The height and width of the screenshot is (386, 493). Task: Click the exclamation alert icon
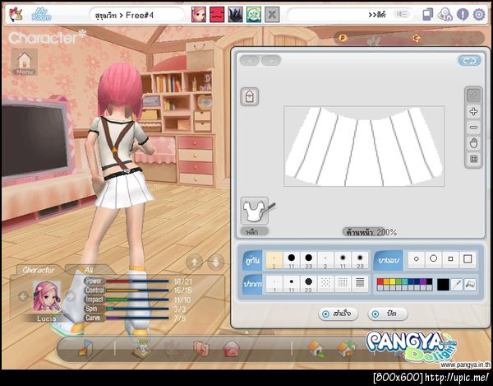463,15
